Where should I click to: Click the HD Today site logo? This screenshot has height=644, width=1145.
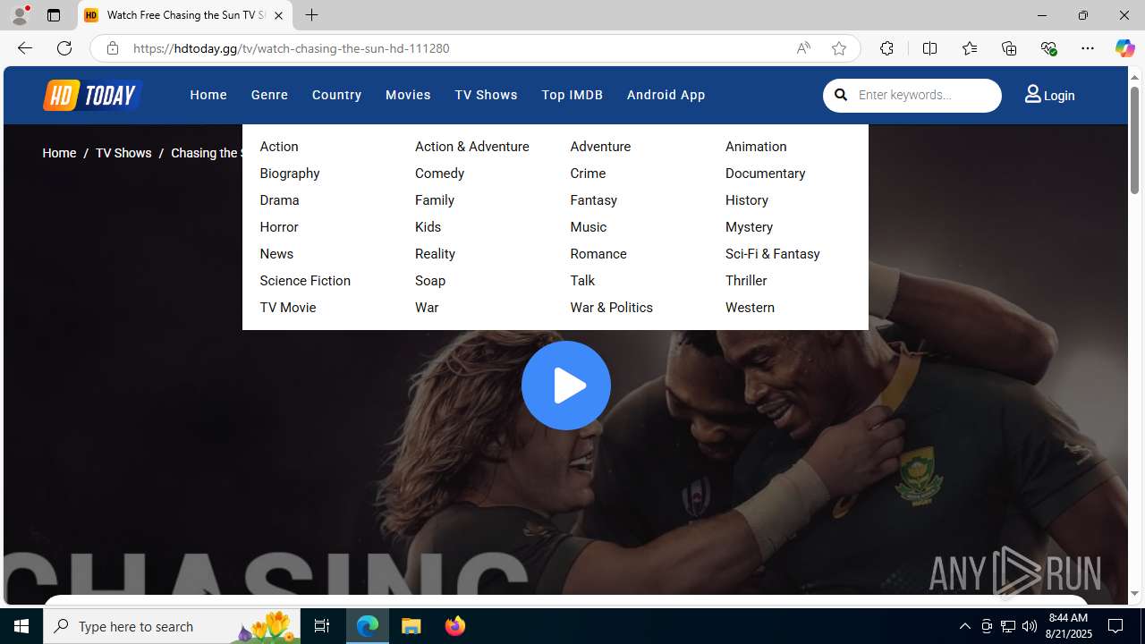click(92, 95)
